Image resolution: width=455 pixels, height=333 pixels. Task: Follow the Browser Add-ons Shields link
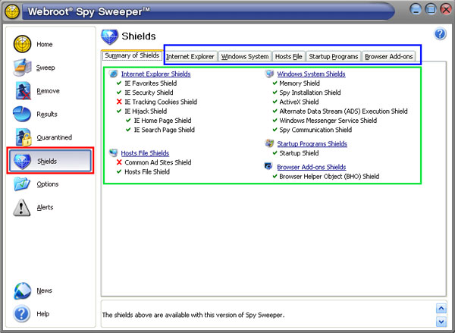pos(312,167)
